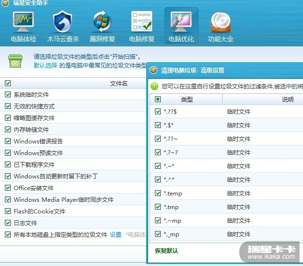The image size is (303, 266).
Task: Select the *.tmp type entry text
Action: pyautogui.click(x=171, y=207)
